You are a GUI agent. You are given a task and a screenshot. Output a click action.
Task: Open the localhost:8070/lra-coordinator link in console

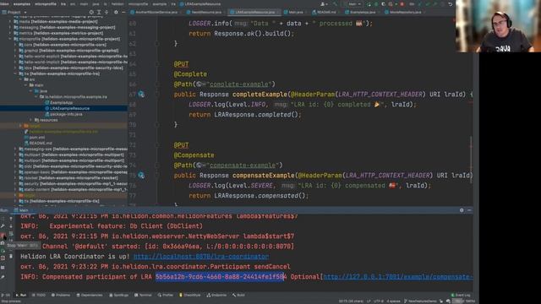(201, 257)
